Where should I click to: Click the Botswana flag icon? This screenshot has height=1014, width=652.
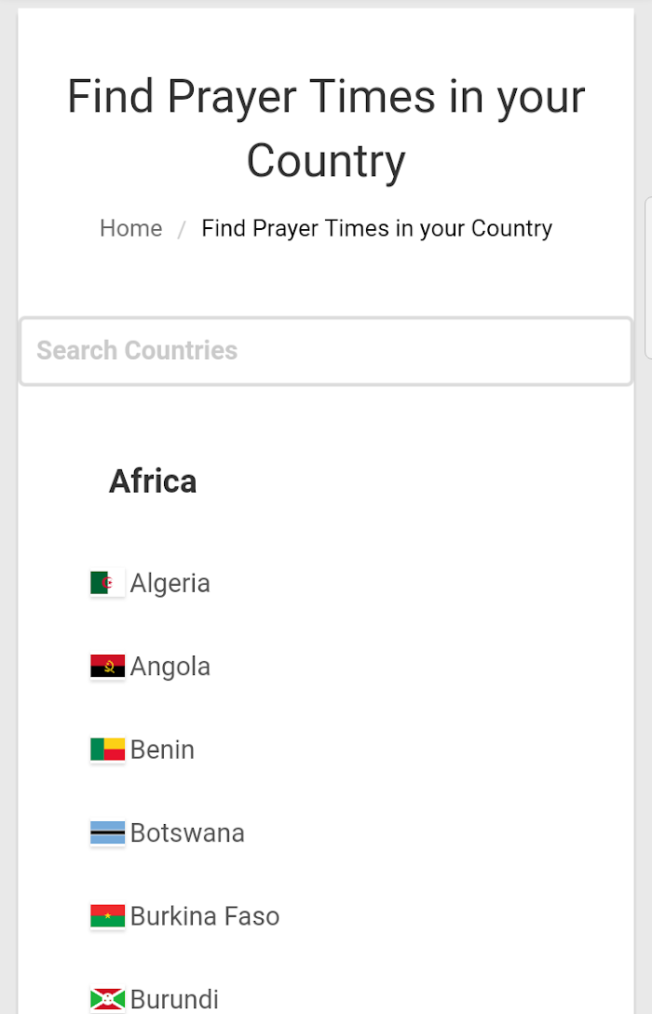[x=107, y=833]
